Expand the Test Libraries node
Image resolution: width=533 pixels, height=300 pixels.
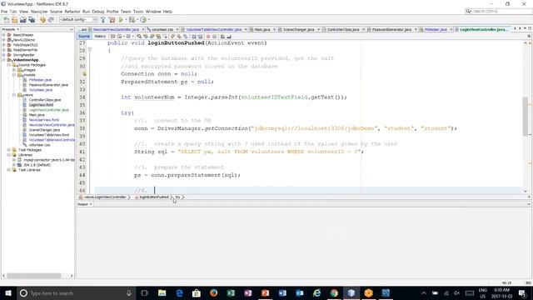(9, 170)
